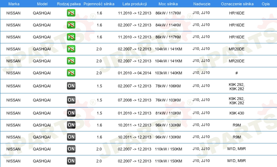Click engine code K9K 430 cell

tap(237, 113)
